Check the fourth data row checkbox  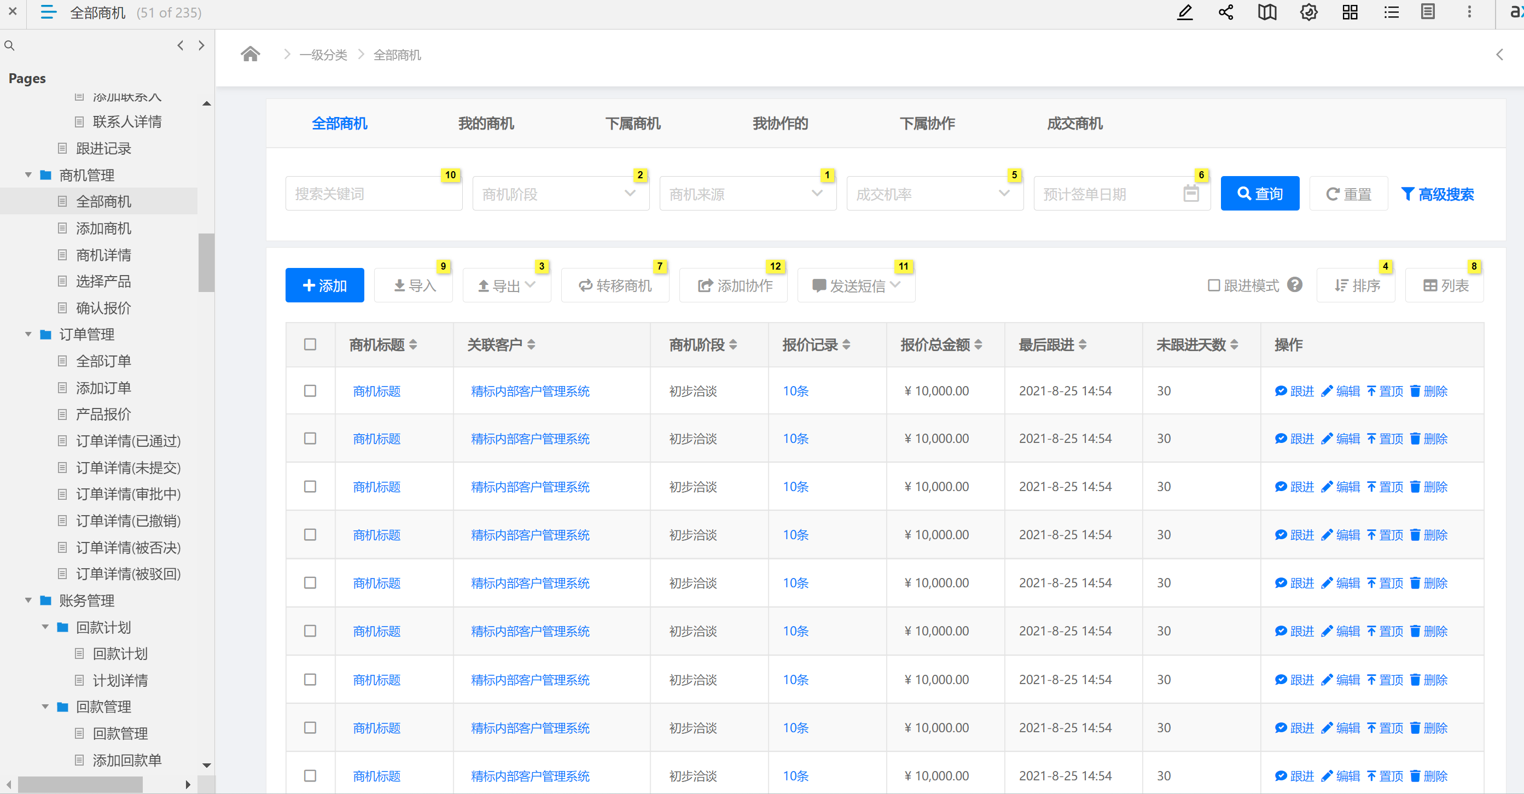[x=310, y=534]
